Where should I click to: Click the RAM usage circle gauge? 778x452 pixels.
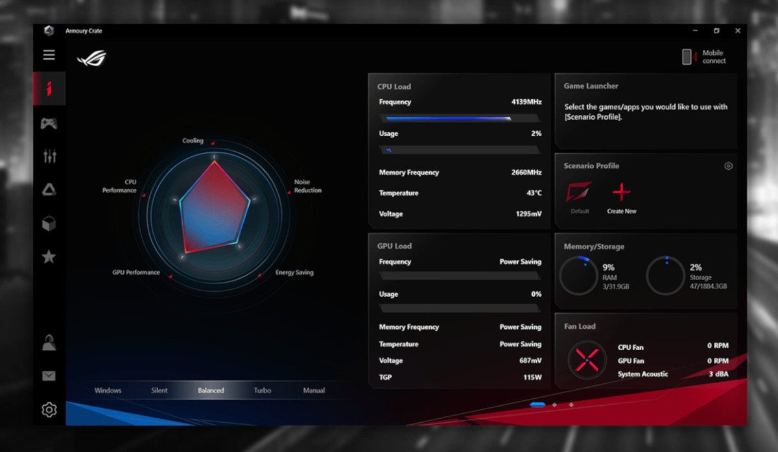(578, 275)
